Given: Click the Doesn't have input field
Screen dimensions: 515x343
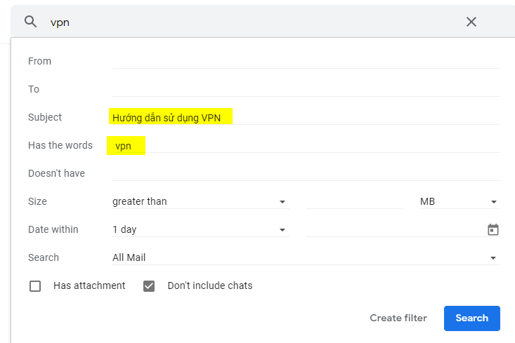Looking at the screenshot, I should tap(306, 173).
